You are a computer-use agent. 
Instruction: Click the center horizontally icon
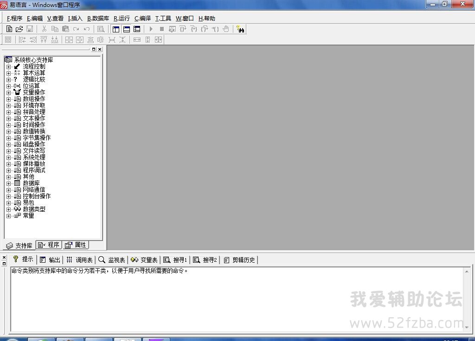(69, 40)
